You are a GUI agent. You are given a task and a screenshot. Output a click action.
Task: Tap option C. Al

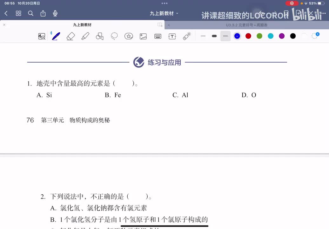click(x=180, y=95)
